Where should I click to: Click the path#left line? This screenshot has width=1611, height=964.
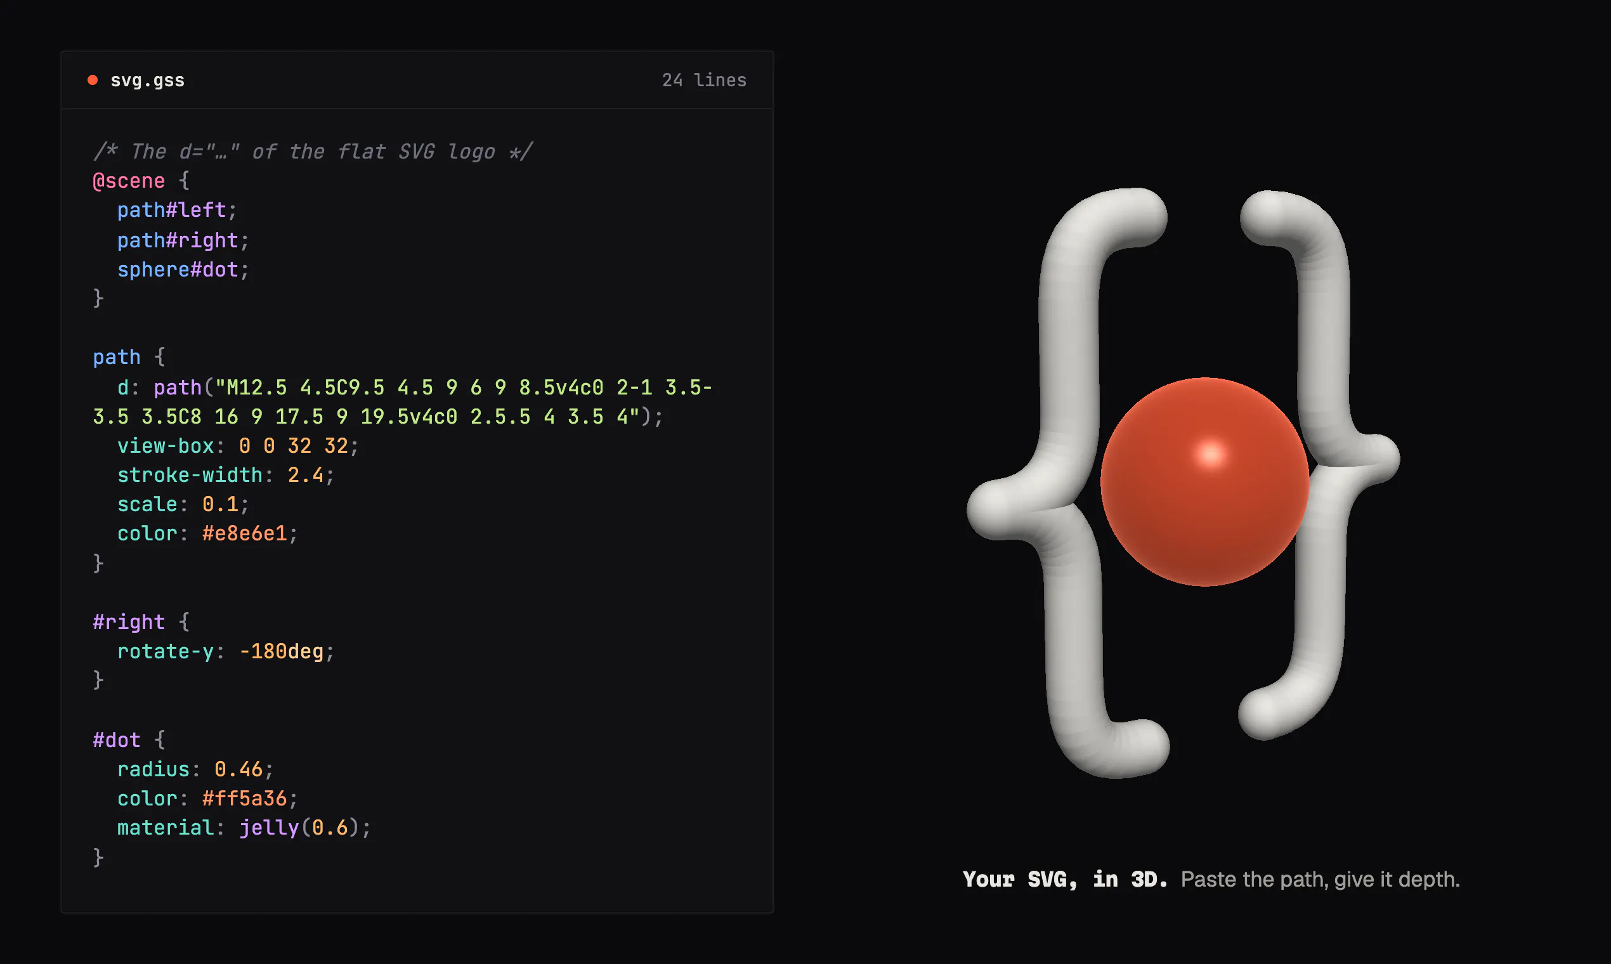click(x=177, y=211)
